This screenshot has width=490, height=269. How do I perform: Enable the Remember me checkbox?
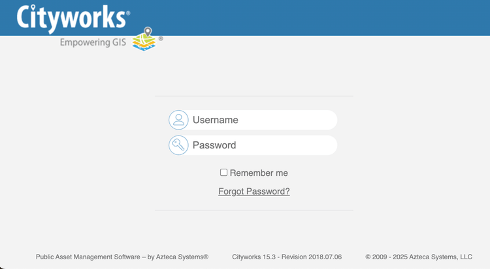point(223,173)
